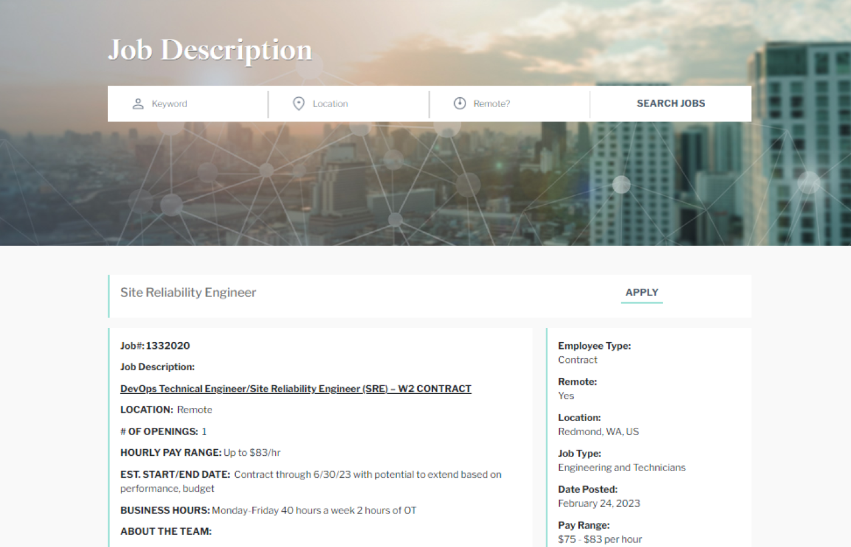
Task: Click the Remote: Yes value
Action: [566, 395]
